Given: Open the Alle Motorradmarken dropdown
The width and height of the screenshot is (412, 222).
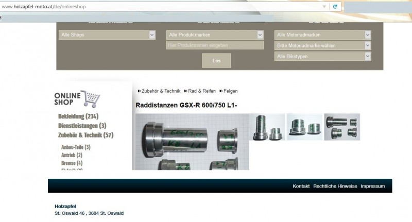Looking at the screenshot, I should (x=323, y=35).
